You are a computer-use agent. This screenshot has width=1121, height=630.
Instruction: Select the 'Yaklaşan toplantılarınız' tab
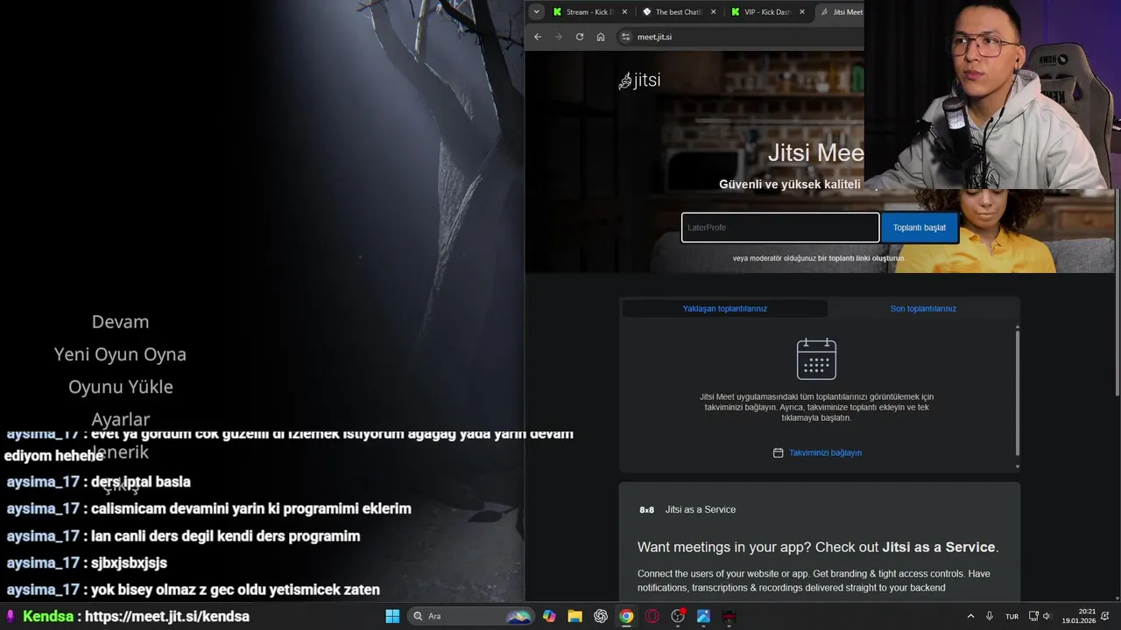click(724, 309)
